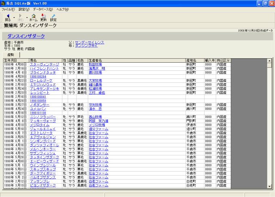Open the unnamed foal link 1998100841

pyautogui.click(x=38, y=97)
